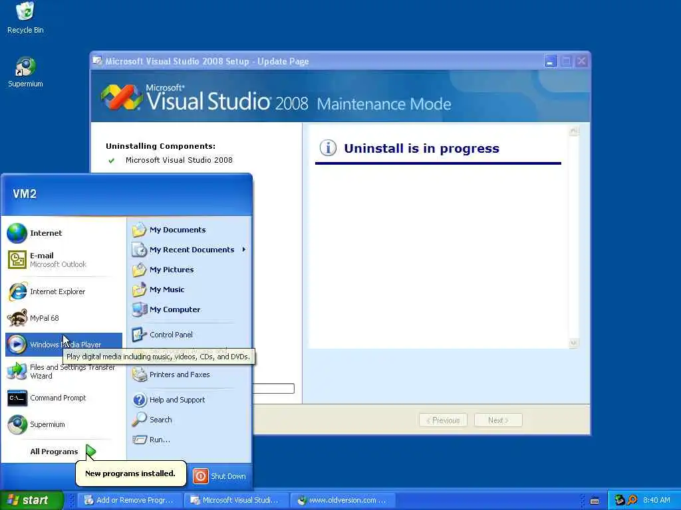The width and height of the screenshot is (681, 510).
Task: Open Printers and Faxes
Action: tap(190, 375)
